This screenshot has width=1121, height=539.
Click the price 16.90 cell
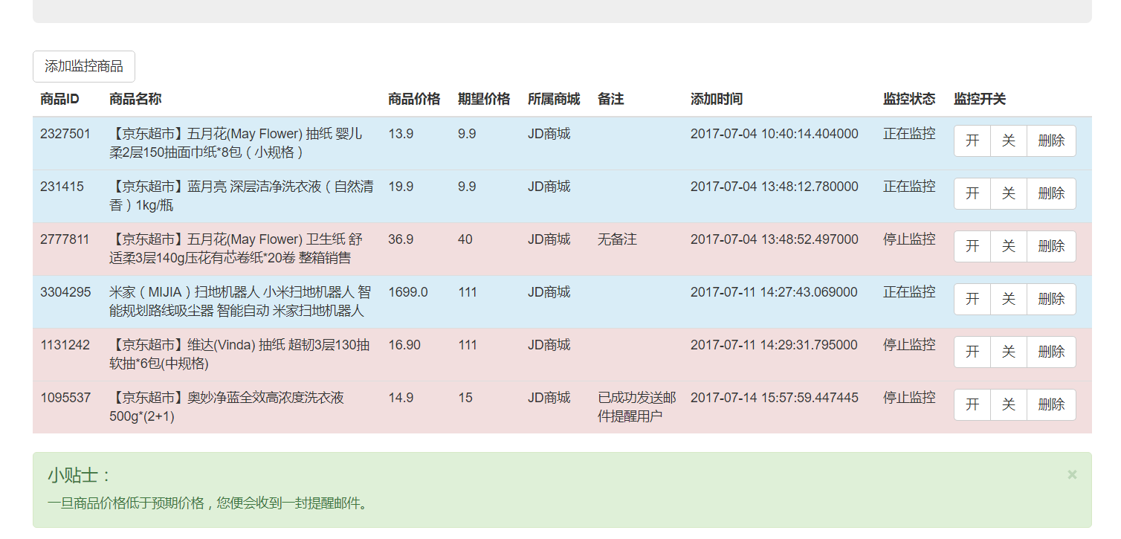(x=404, y=345)
